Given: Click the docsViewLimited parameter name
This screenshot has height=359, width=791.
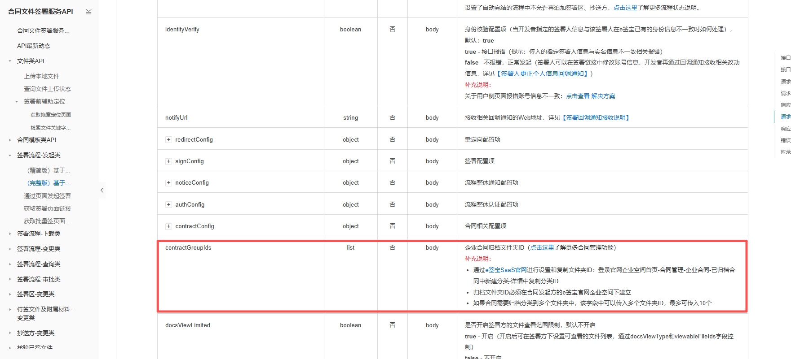Looking at the screenshot, I should [x=188, y=325].
